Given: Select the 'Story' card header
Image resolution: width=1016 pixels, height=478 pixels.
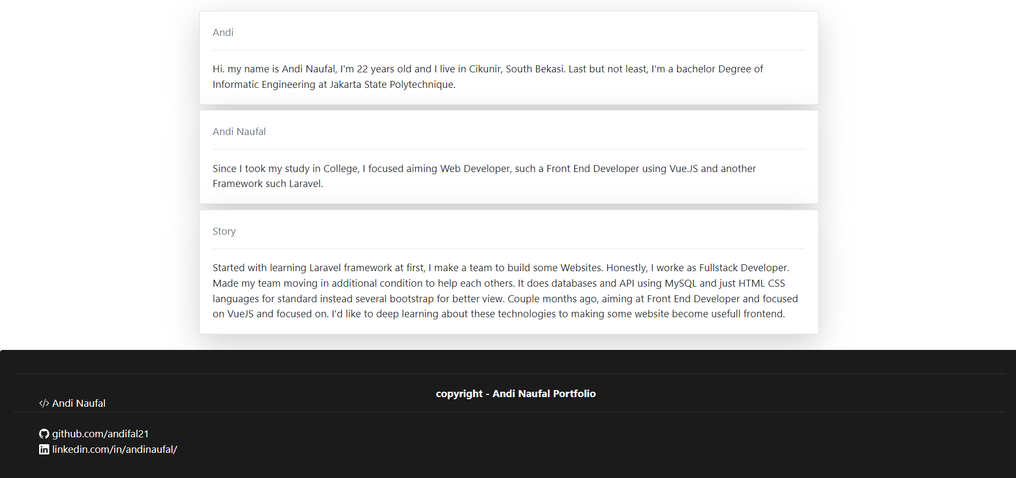Looking at the screenshot, I should (x=509, y=231).
